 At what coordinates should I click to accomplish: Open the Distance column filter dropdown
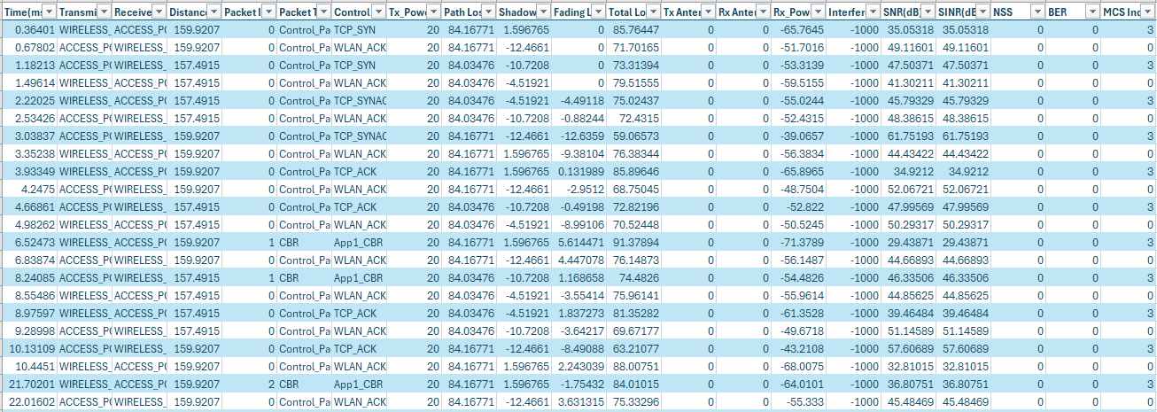click(x=214, y=12)
